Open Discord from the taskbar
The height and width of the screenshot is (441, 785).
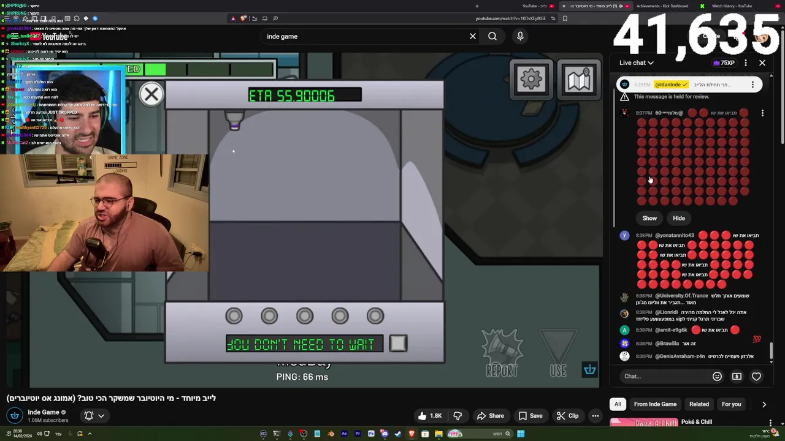click(385, 434)
